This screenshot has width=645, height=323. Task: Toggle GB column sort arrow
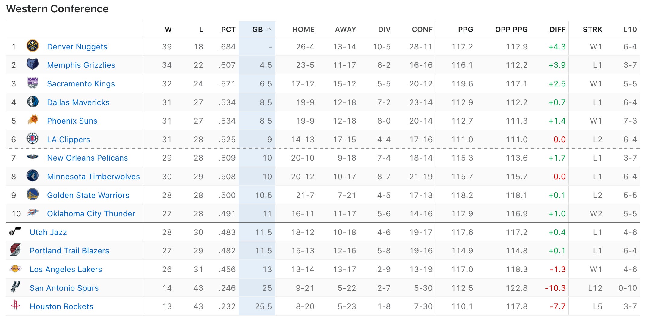[x=269, y=29]
